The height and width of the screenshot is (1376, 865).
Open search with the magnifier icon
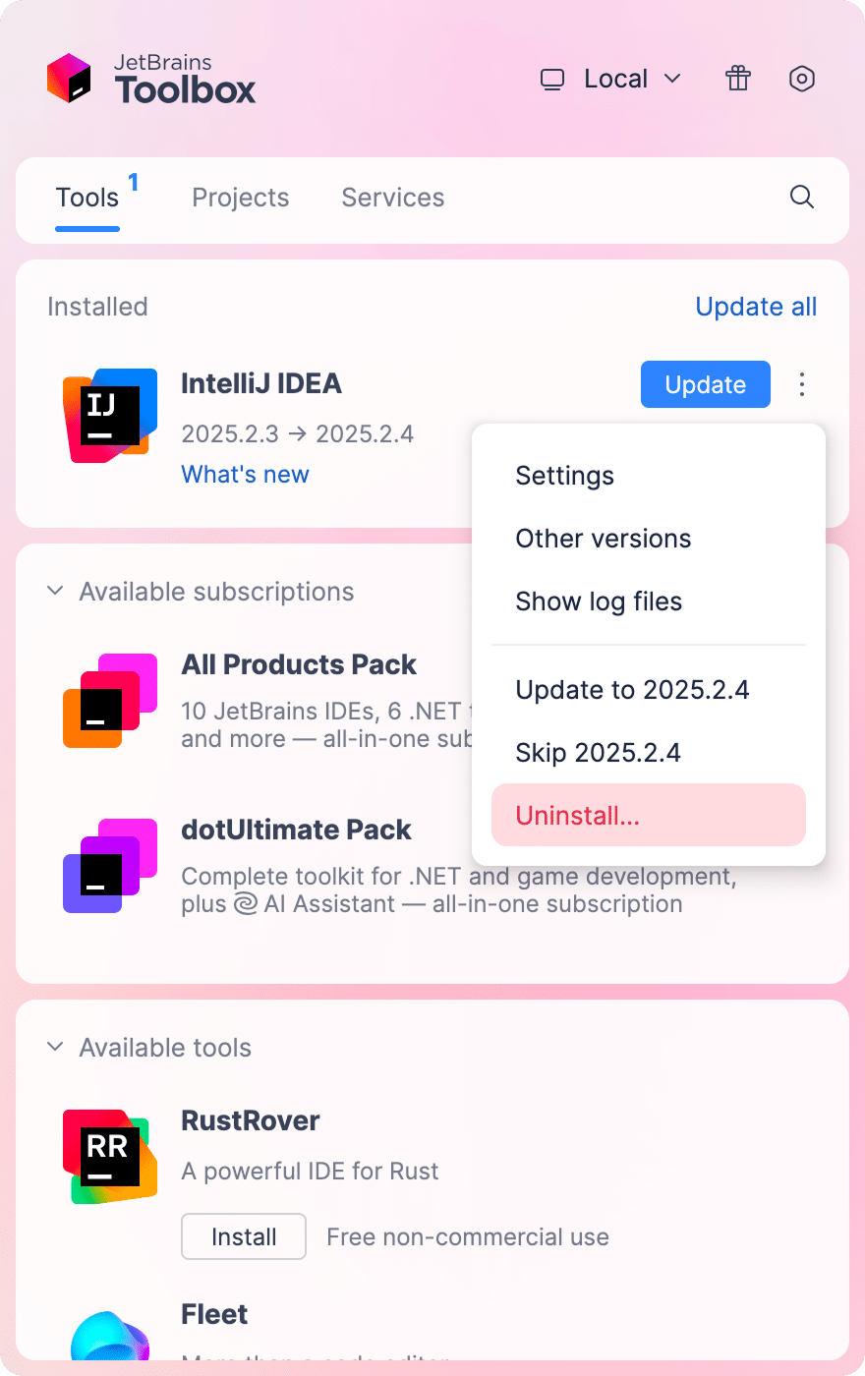(802, 198)
